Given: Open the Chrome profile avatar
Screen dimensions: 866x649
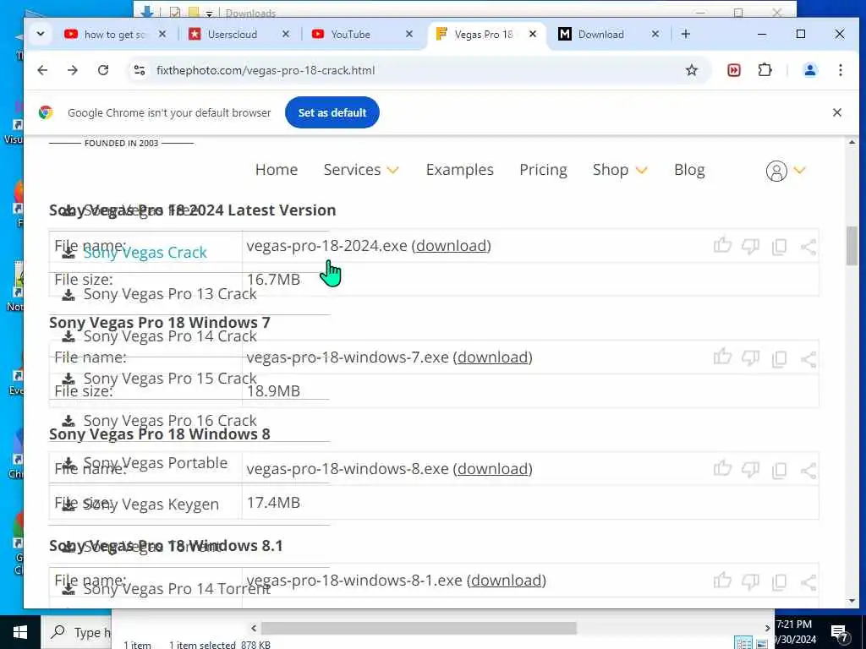Looking at the screenshot, I should coord(810,70).
